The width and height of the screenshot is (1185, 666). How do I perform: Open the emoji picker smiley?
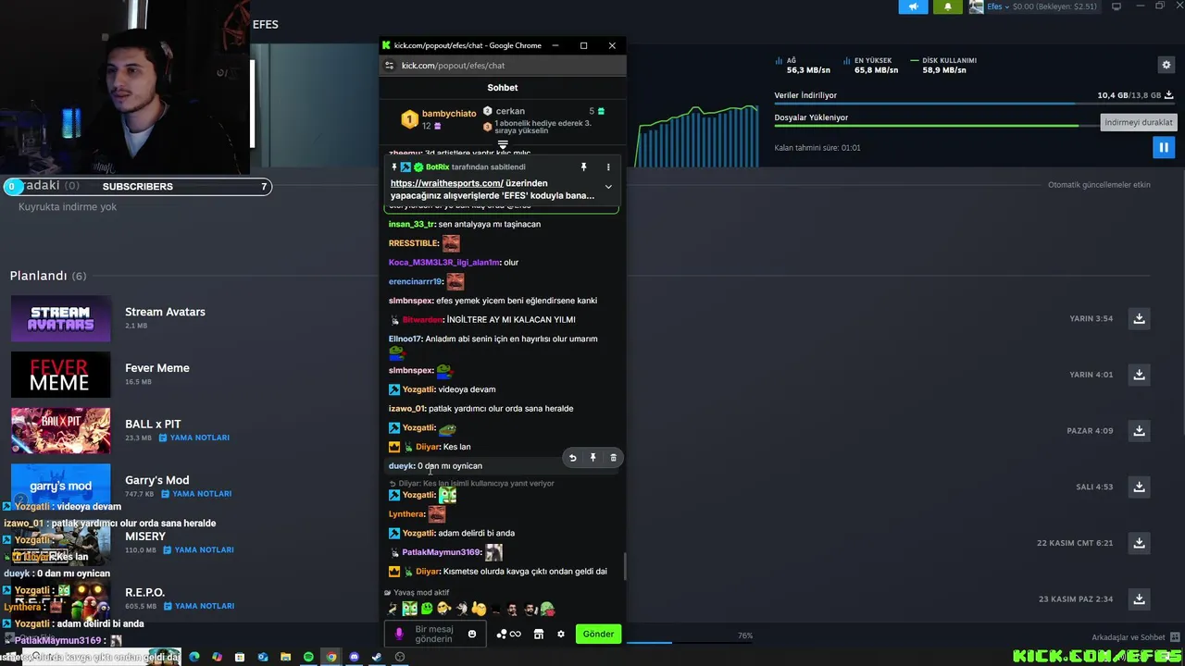coord(472,635)
